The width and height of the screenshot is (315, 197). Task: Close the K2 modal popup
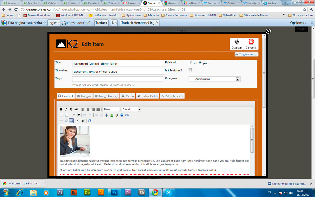[268, 31]
